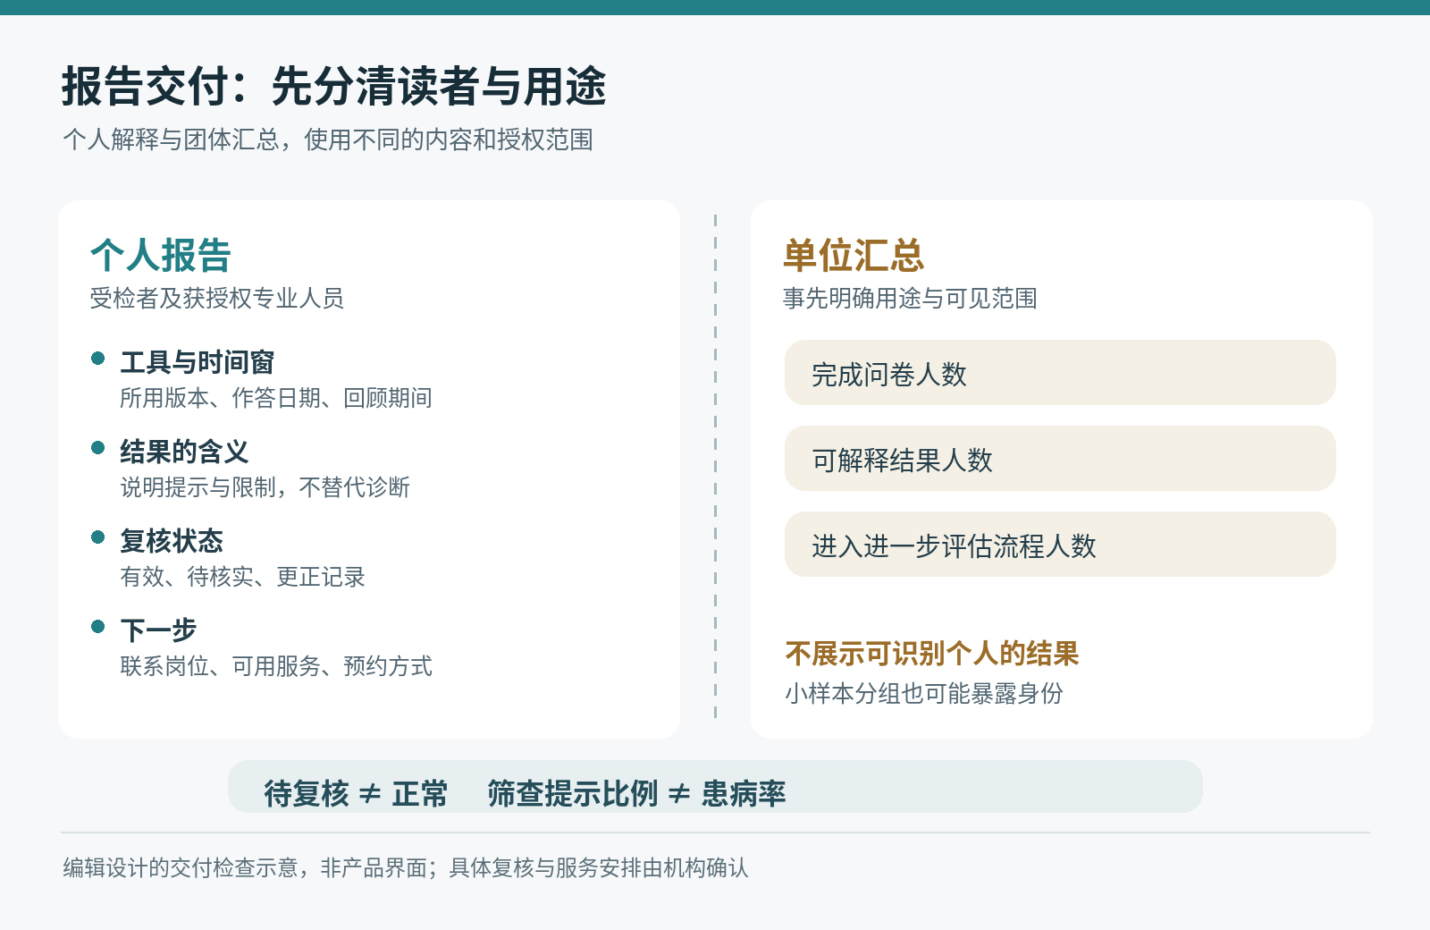Click the bullet dot beside 结果的含义
The image size is (1430, 930).
coord(98,448)
